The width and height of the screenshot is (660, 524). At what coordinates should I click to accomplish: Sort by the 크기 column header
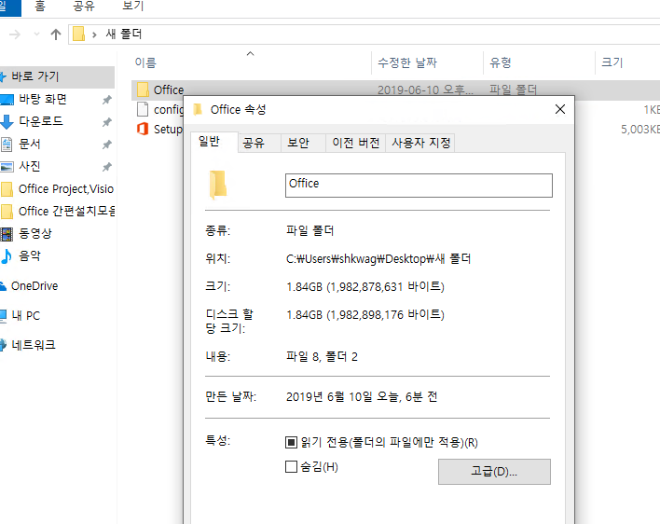coord(612,62)
